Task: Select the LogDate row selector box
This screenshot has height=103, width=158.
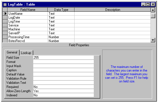Action: coord(5,18)
